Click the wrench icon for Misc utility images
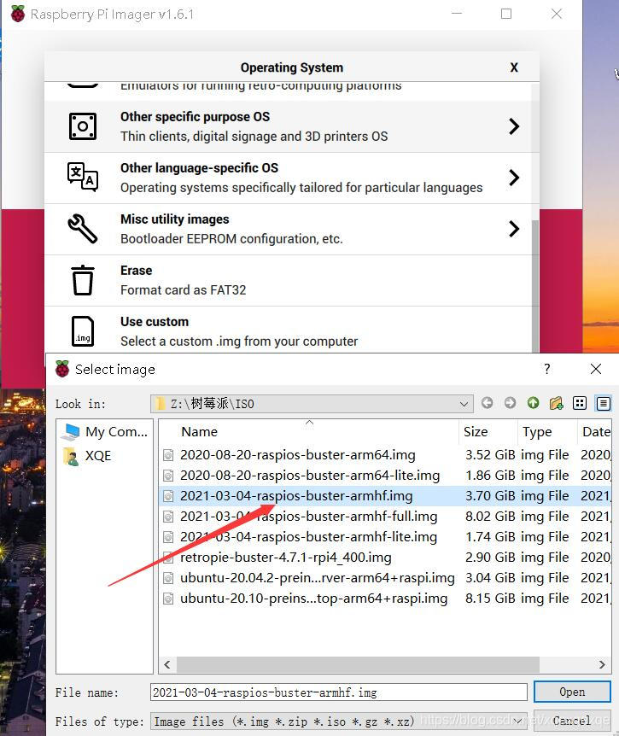The width and height of the screenshot is (619, 736). point(83,229)
